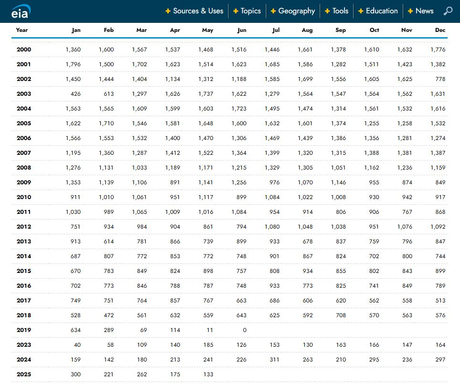This screenshot has height=392, width=460.
Task: Select the 2001 row label
Action: tap(24, 64)
